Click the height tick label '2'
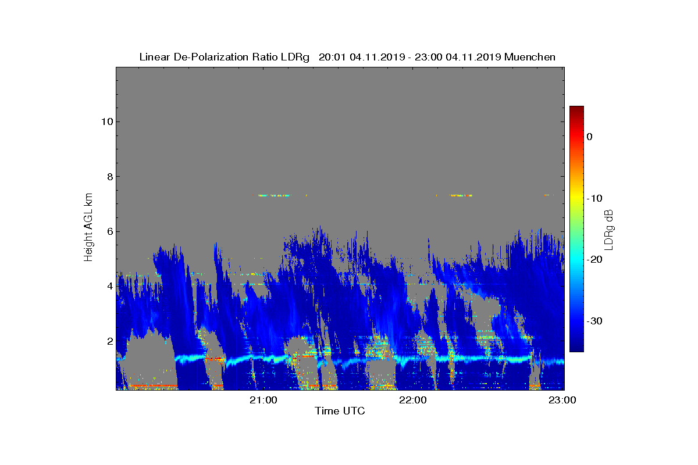698x465 pixels. coord(109,341)
